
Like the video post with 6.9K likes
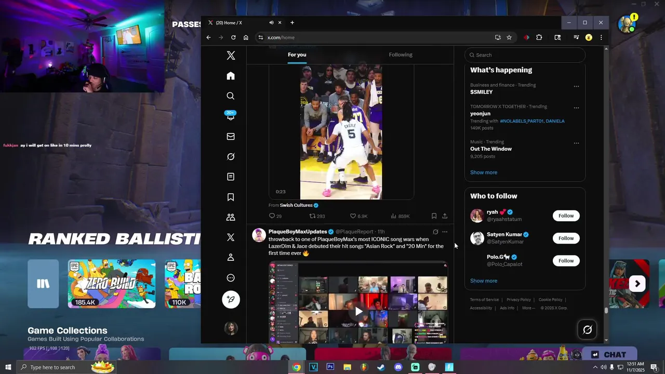[358, 216]
